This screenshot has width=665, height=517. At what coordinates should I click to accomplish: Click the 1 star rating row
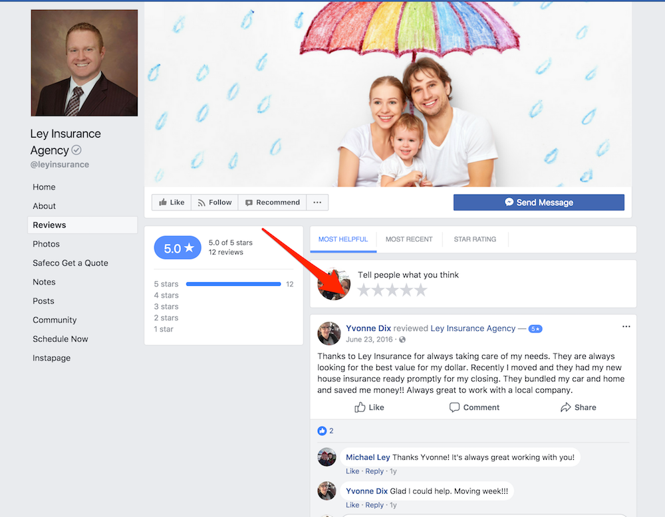(164, 329)
